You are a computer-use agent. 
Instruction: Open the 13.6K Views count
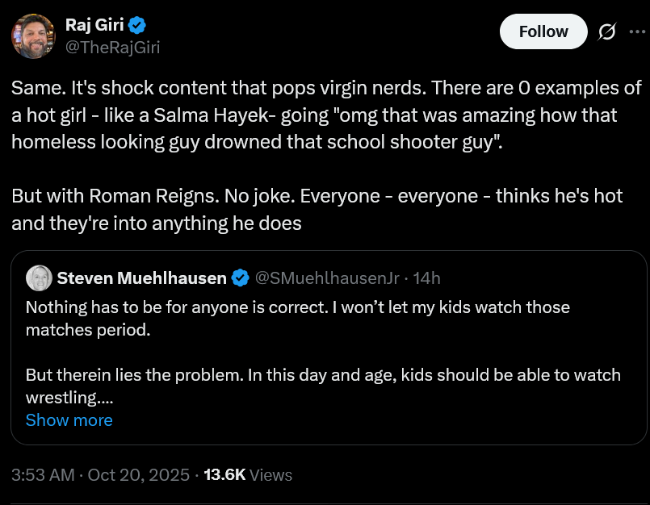(248, 475)
